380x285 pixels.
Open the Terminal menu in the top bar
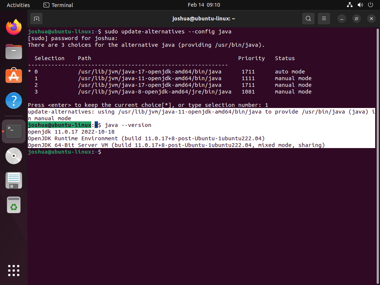pyautogui.click(x=58, y=5)
